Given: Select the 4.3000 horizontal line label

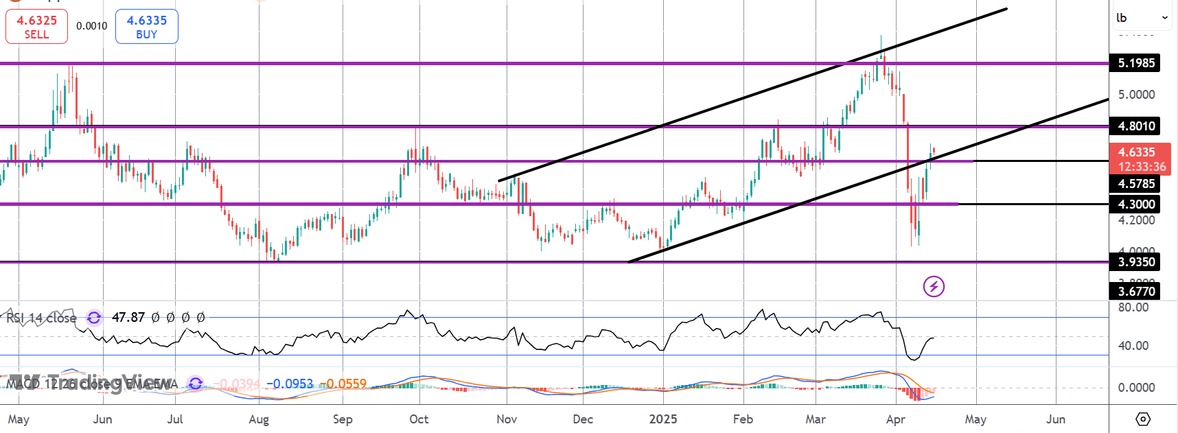Looking at the screenshot, I should 1136,204.
